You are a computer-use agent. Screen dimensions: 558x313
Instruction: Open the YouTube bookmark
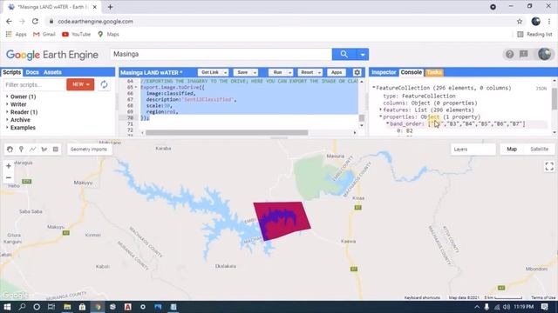coord(76,34)
